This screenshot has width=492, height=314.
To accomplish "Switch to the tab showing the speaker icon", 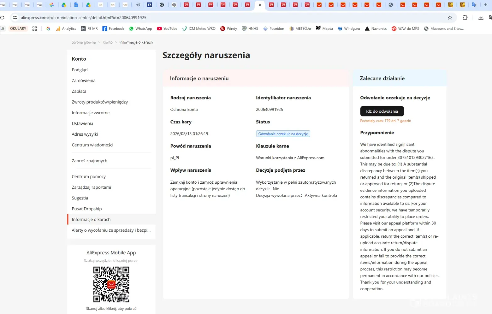I will (x=138, y=5).
